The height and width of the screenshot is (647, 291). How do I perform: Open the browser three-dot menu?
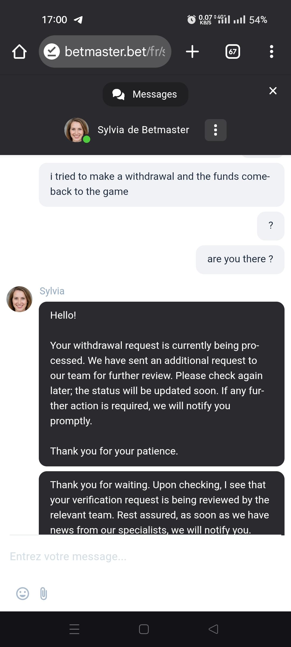point(271,51)
